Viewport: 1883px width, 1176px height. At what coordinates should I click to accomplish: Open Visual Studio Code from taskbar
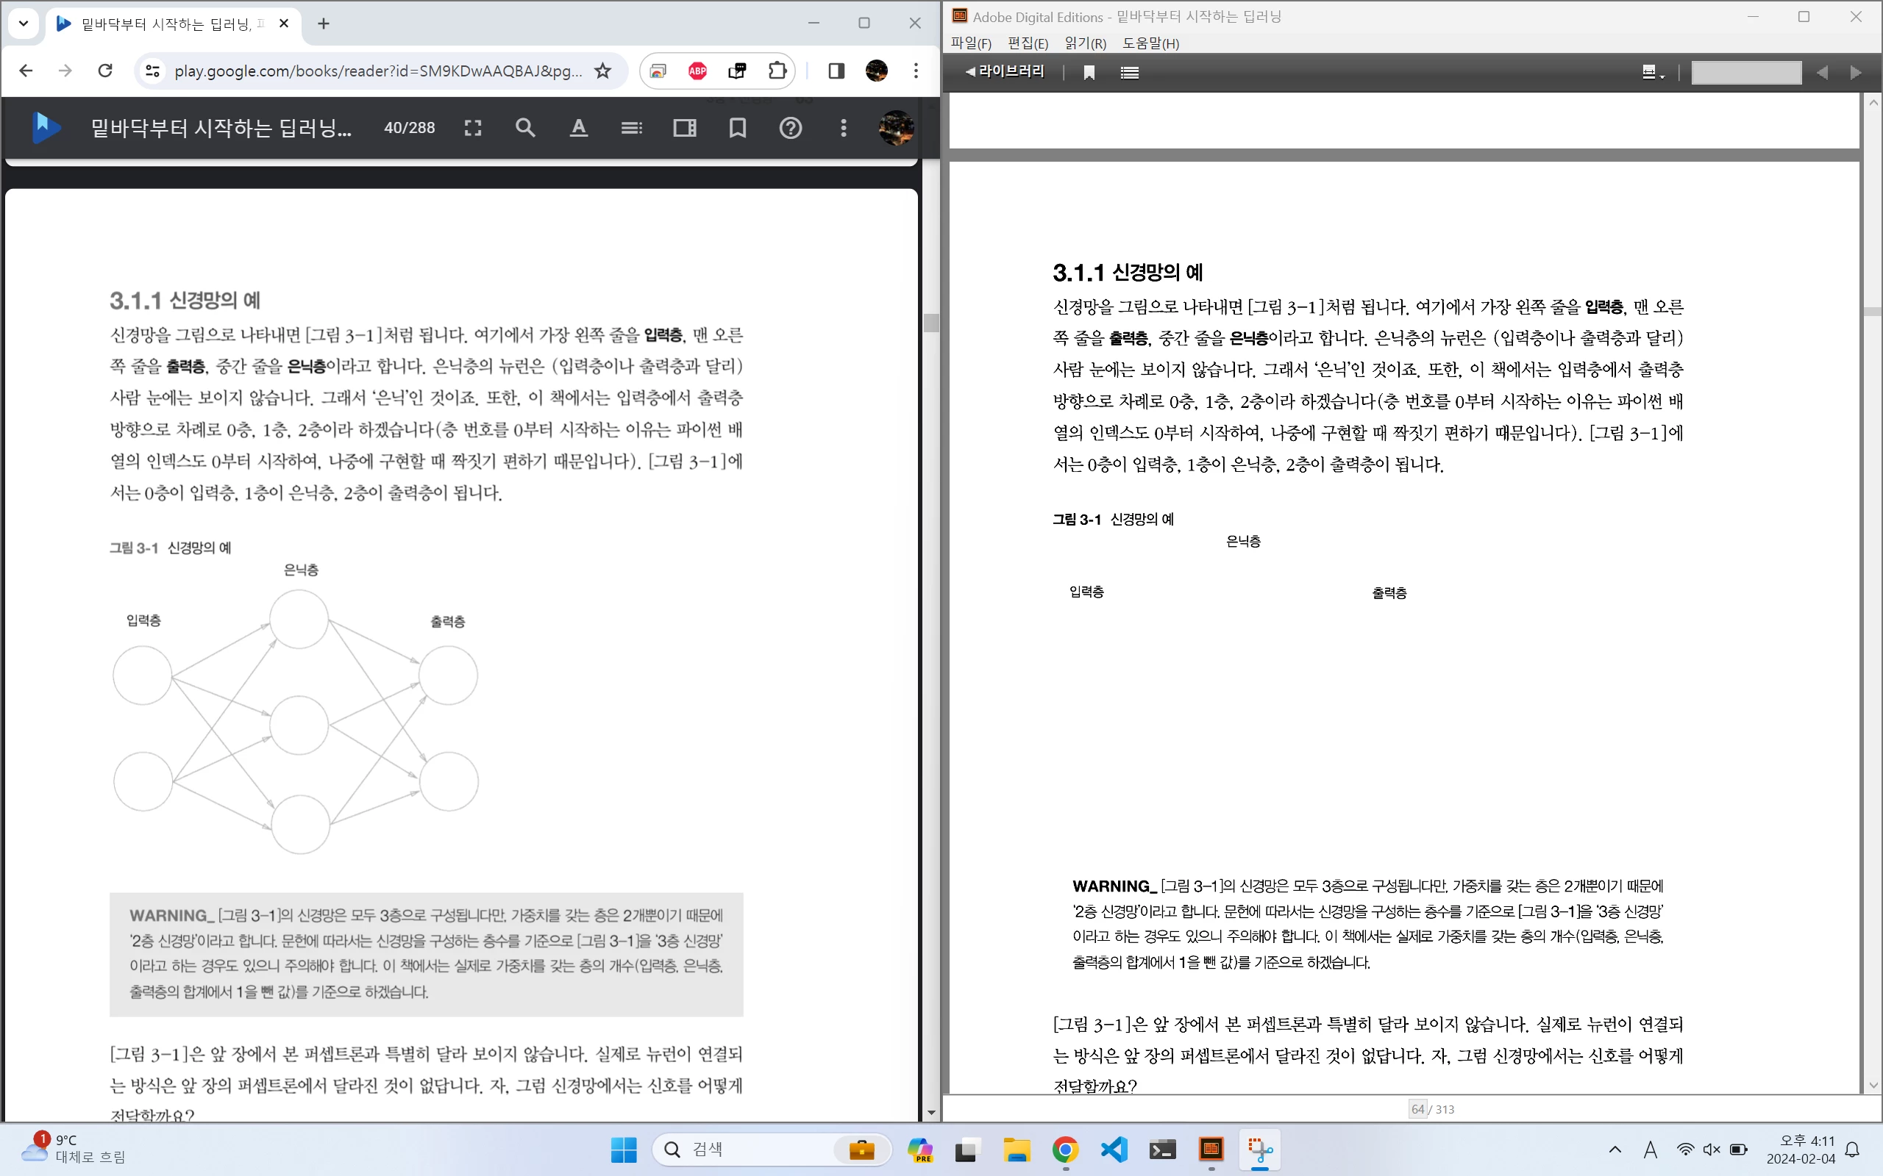coord(1114,1150)
